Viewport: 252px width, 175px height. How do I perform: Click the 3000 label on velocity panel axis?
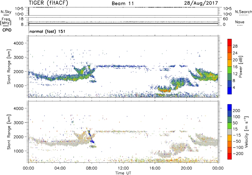click(x=19, y=123)
